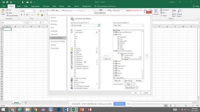The width and height of the screenshot is (200, 112).
Task: Select Trust Center in options sidebar
Action: (55, 48)
